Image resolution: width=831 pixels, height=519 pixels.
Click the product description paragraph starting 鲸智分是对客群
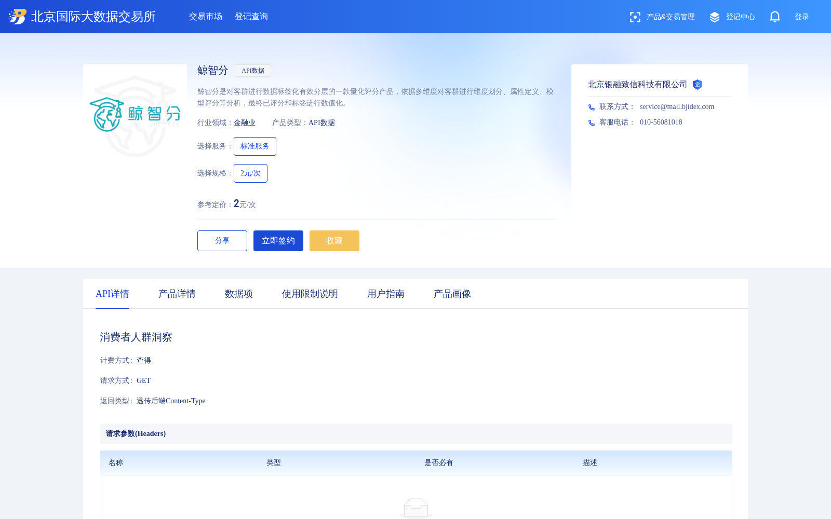[376, 97]
